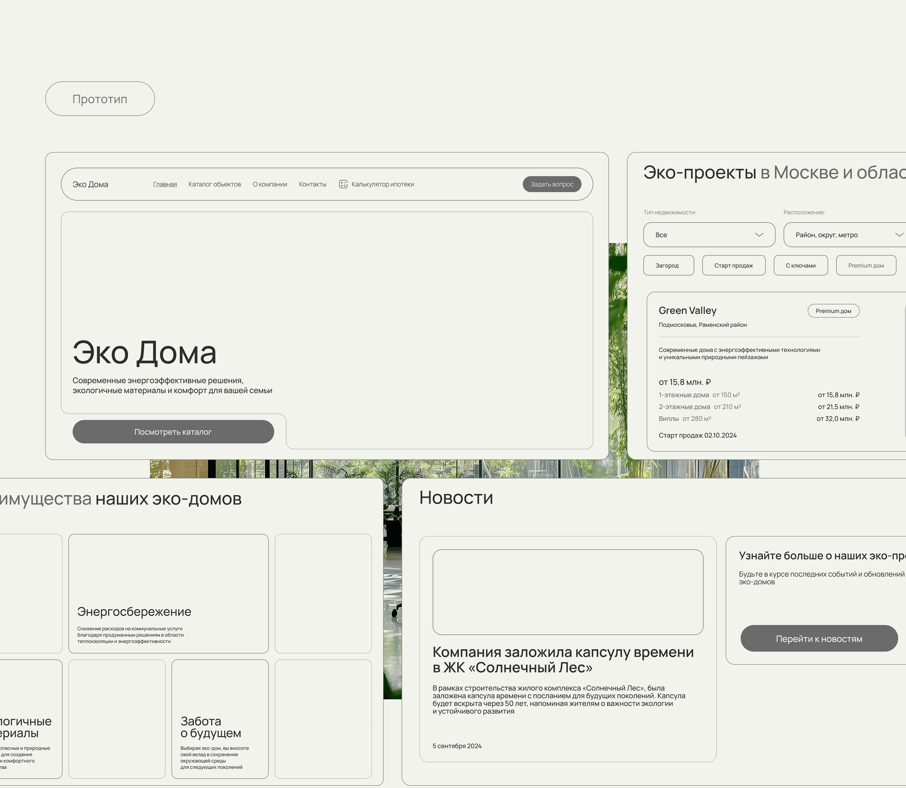Go to 'О компании' page
The width and height of the screenshot is (906, 788).
tap(270, 184)
